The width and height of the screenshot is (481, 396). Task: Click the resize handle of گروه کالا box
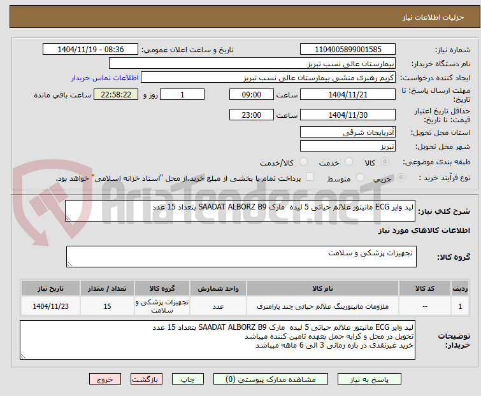[x=69, y=264]
